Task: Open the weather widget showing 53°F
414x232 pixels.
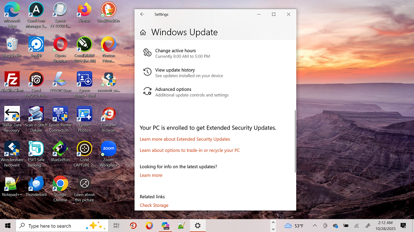Action: tap(294, 226)
